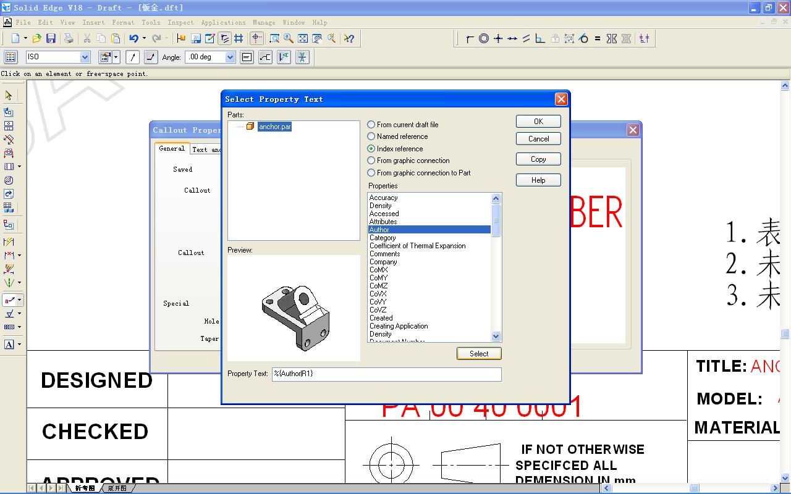The width and height of the screenshot is (791, 494).
Task: Pick the Perpendicular relationship icon
Action: 540,38
